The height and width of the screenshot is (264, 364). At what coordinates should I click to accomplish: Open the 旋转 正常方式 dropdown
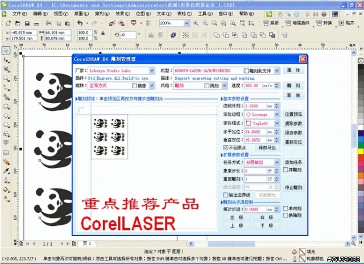tap(152, 86)
